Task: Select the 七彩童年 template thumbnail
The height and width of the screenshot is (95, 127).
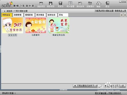Action: point(36,25)
